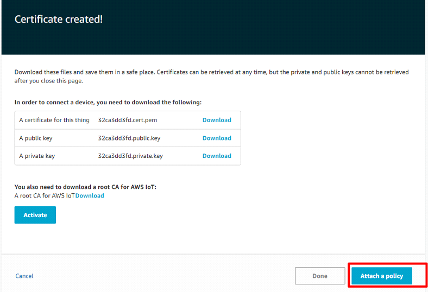Viewport: 428px width, 292px height.
Task: Select the 32ca3dd3fd.private.key filename text
Action: [130, 156]
